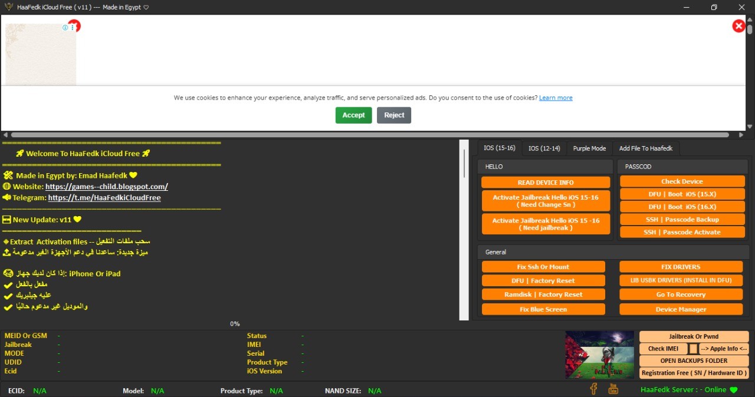The width and height of the screenshot is (755, 397).
Task: Click Activate Jailbreak Hello (Need Change Sn)
Action: coord(546,201)
